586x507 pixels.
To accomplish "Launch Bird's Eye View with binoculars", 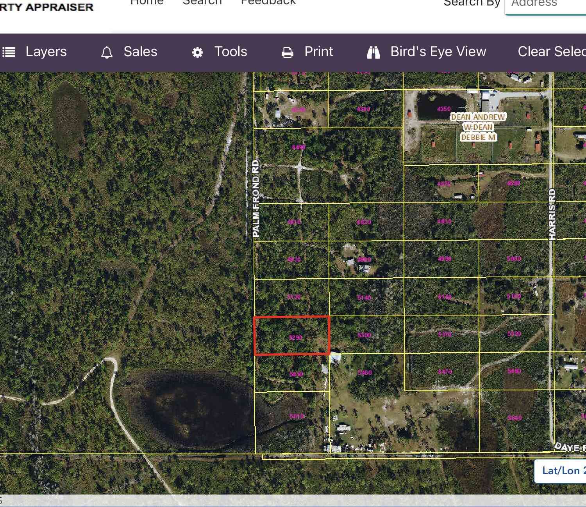I will [427, 52].
